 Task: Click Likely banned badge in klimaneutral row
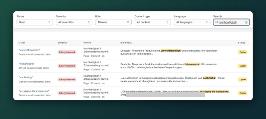pyautogui.click(x=67, y=66)
